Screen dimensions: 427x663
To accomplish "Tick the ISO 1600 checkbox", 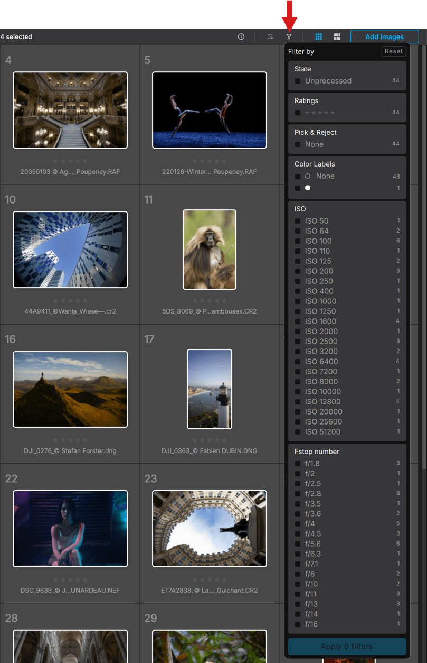I will pyautogui.click(x=298, y=321).
